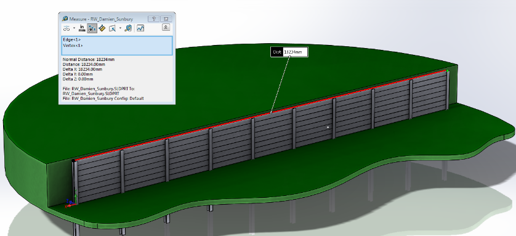Toggle Show XYZ Measurements button
Viewport: 516px width, 236px height.
point(92,28)
